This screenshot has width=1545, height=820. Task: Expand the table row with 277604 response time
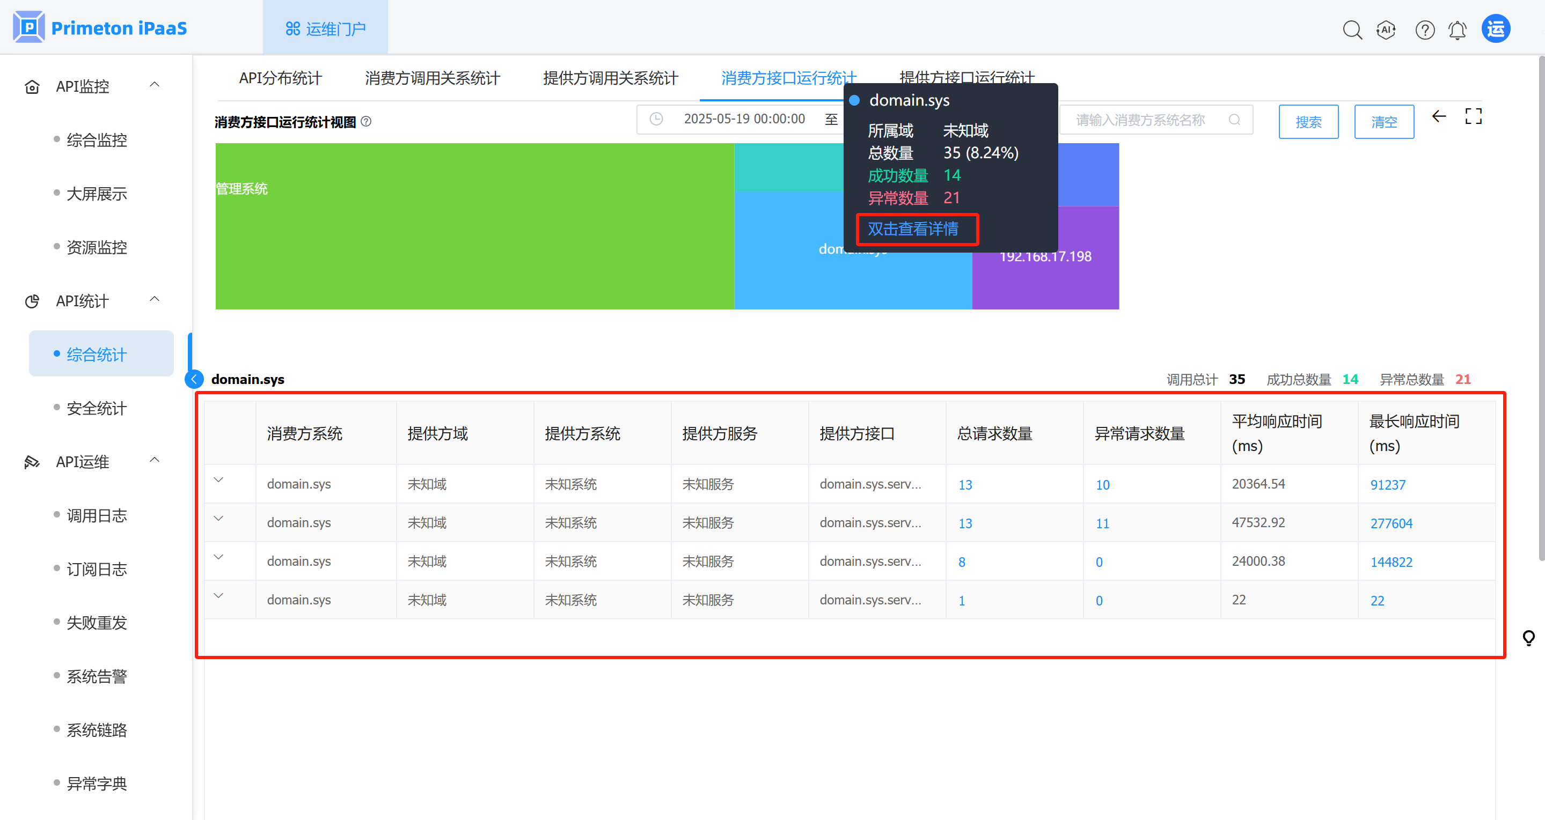tap(219, 519)
